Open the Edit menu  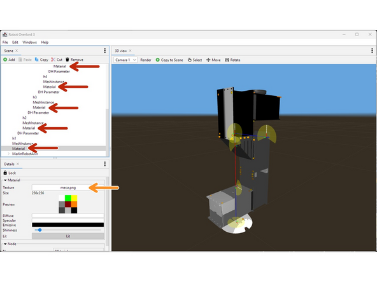pyautogui.click(x=15, y=42)
